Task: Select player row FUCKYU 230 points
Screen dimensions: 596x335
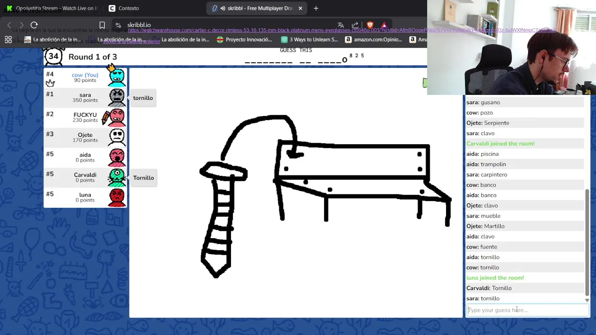Action: pyautogui.click(x=85, y=117)
